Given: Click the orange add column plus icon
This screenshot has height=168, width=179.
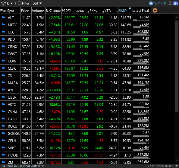Looking at the screenshot, I should point(155,11).
